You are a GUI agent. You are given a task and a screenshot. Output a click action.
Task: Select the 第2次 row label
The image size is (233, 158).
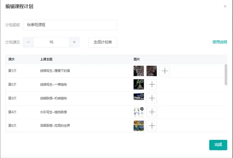[x=12, y=84]
